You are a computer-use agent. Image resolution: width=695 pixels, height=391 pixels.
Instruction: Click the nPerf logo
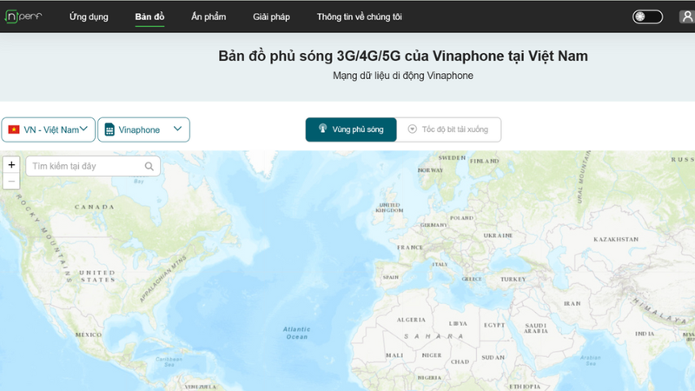pos(23,17)
